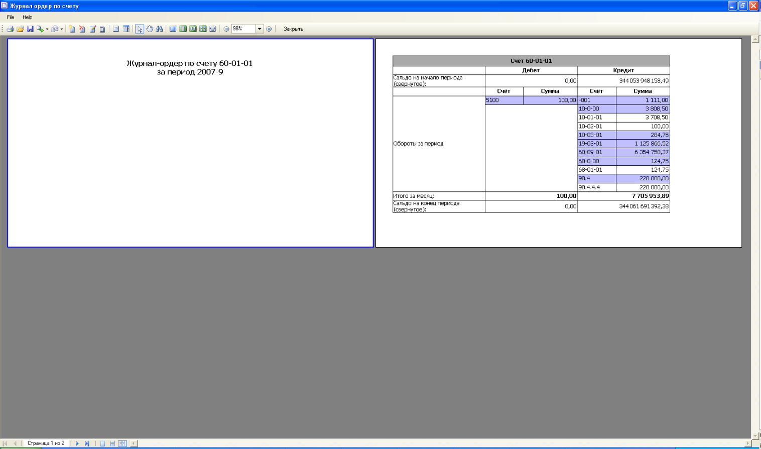This screenshot has height=449, width=761.
Task: Click the amount 1 125 866,52
Action: pyautogui.click(x=643, y=144)
